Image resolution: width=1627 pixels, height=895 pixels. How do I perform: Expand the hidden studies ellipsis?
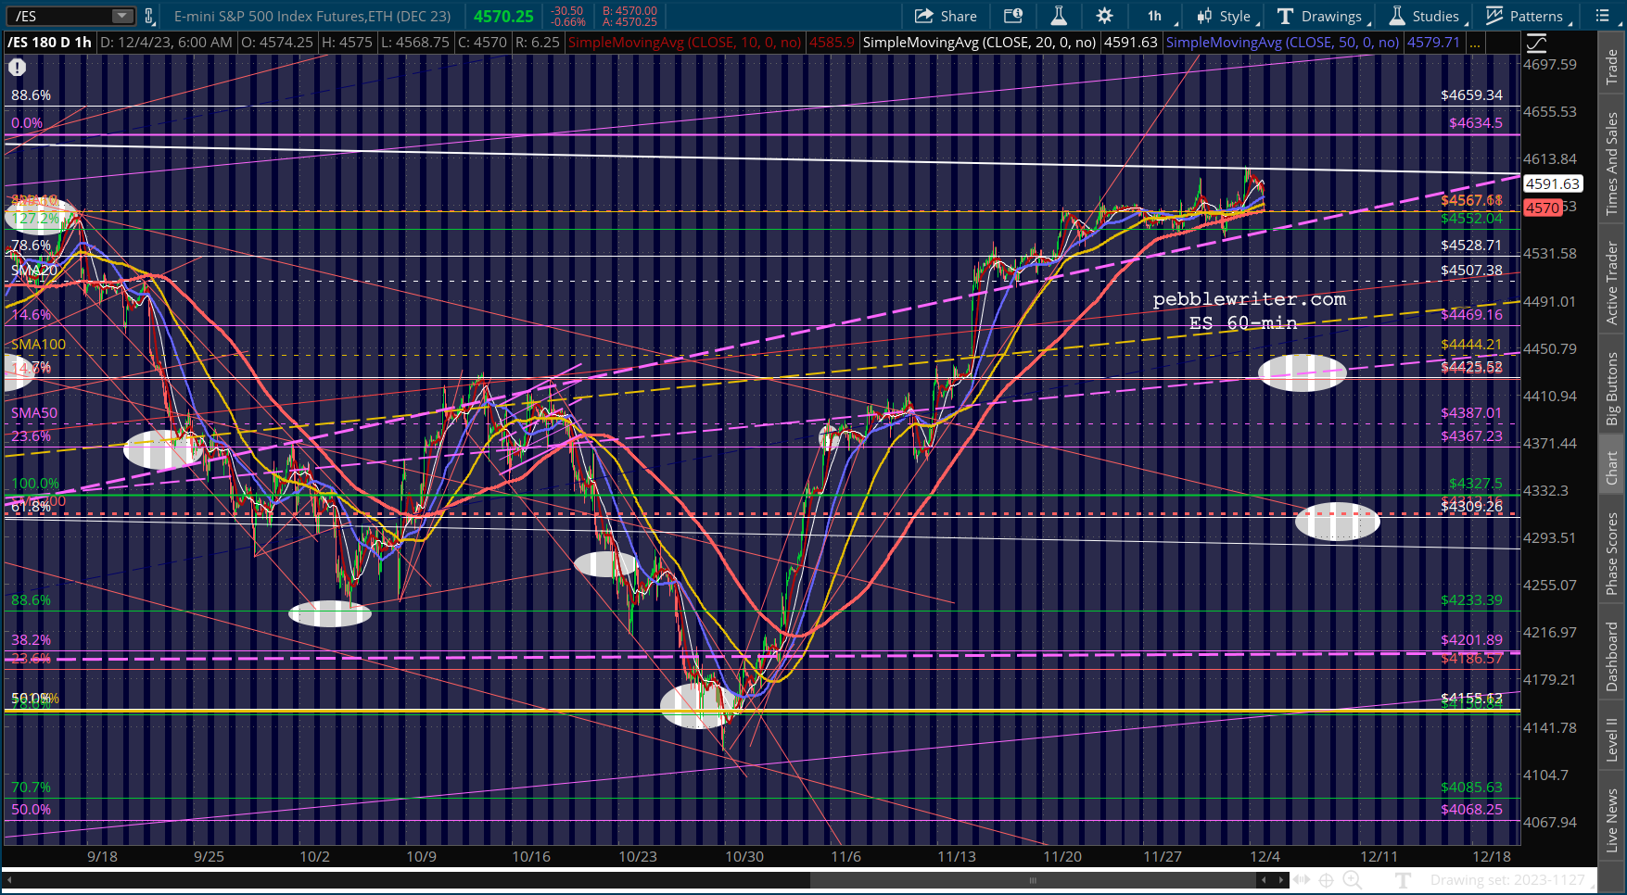pos(1474,43)
